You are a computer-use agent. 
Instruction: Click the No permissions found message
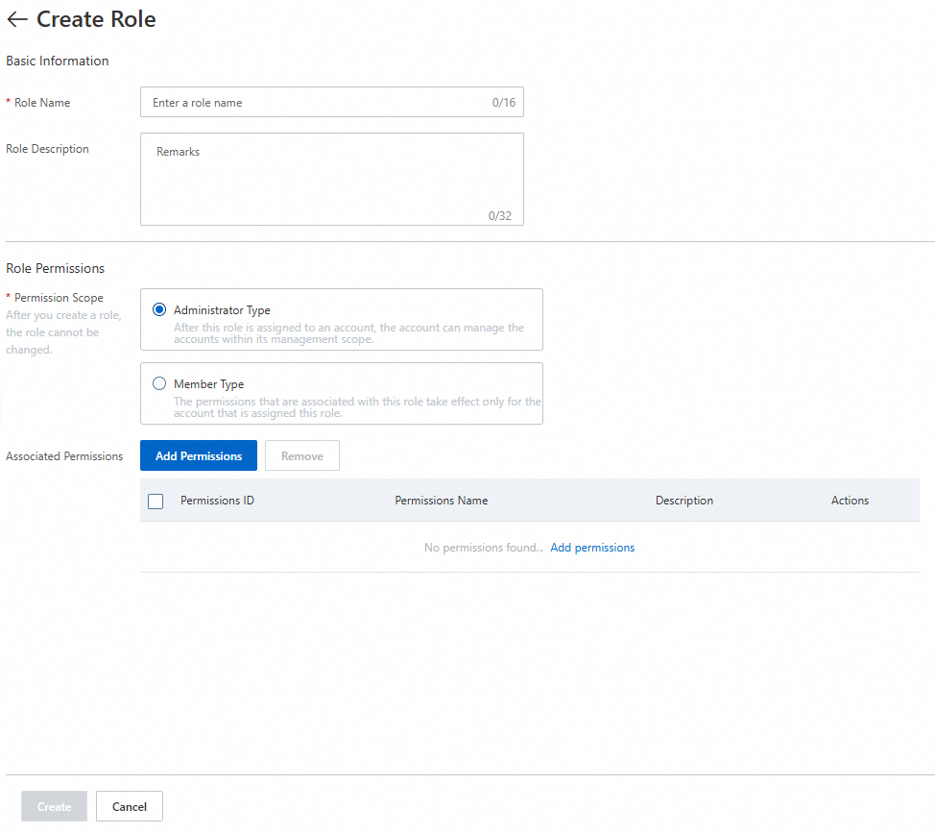coord(483,548)
